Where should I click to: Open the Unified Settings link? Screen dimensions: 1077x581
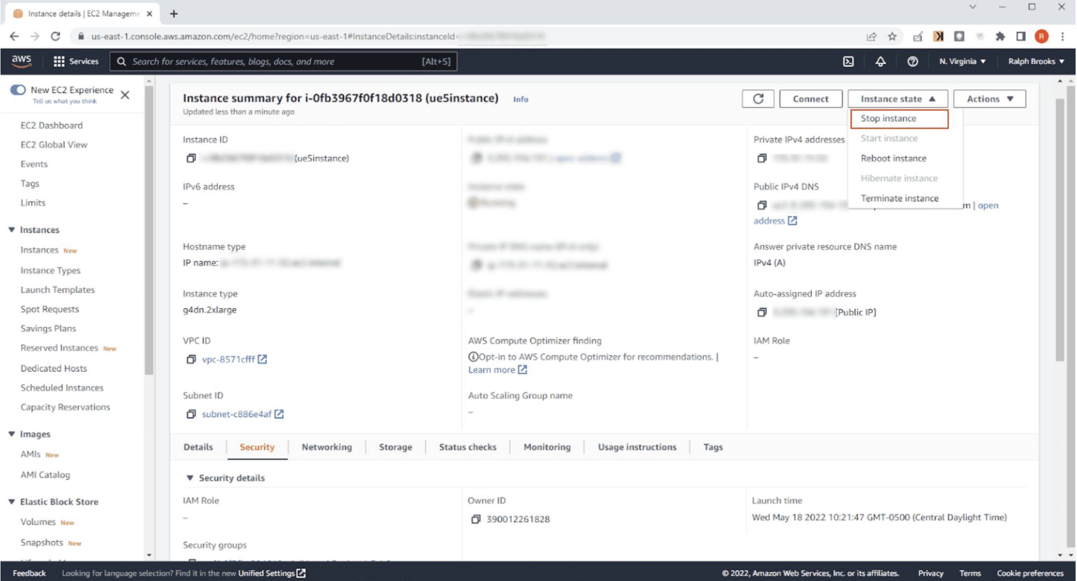pyautogui.click(x=272, y=573)
